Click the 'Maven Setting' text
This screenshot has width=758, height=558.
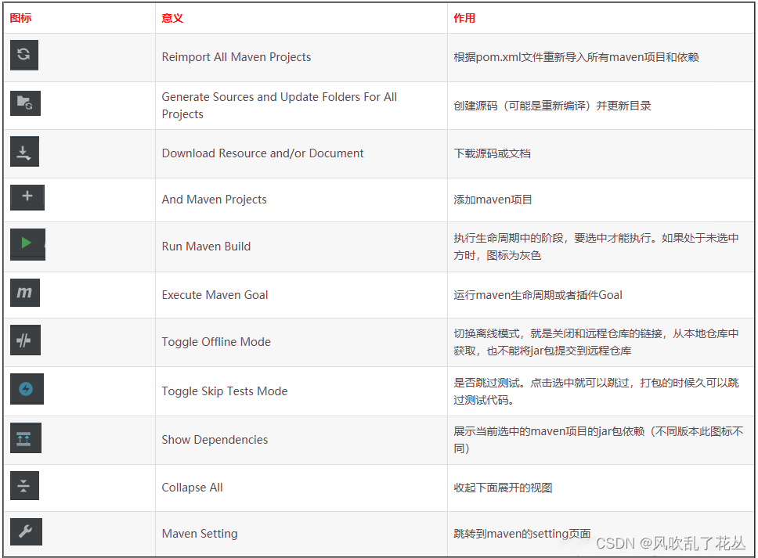[x=199, y=534]
